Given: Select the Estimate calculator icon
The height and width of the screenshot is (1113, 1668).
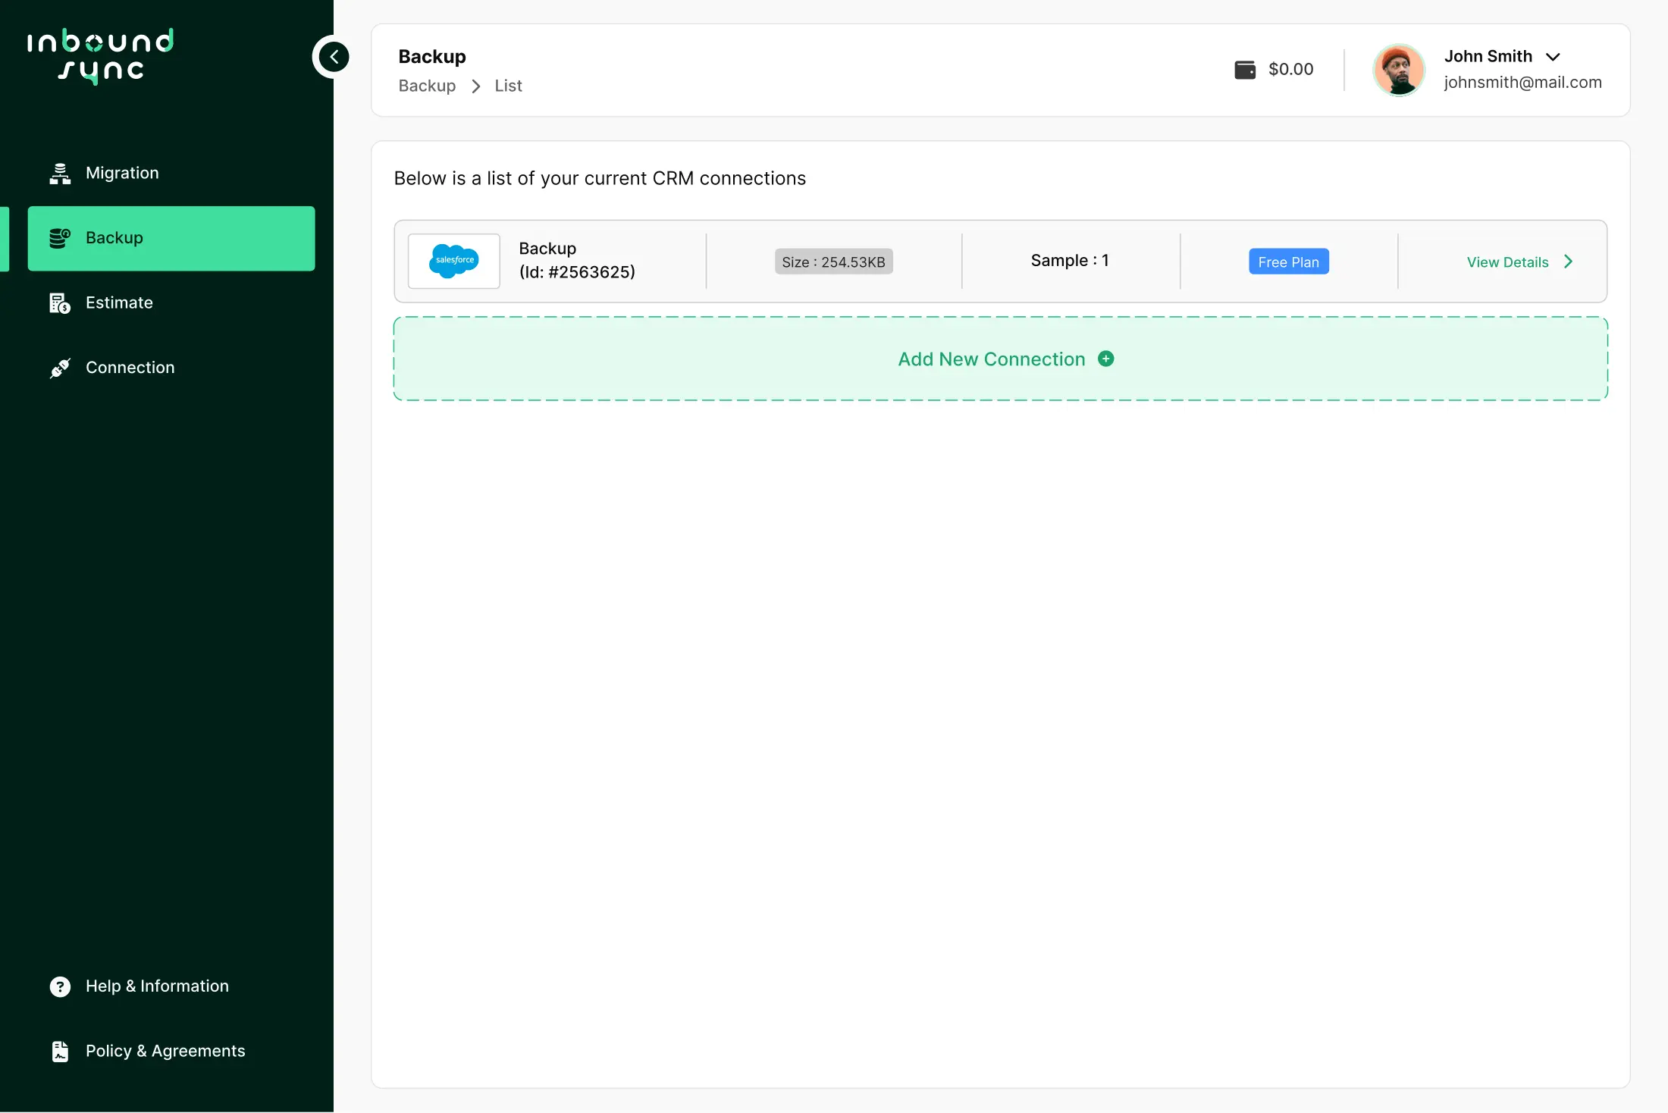Looking at the screenshot, I should coord(60,302).
